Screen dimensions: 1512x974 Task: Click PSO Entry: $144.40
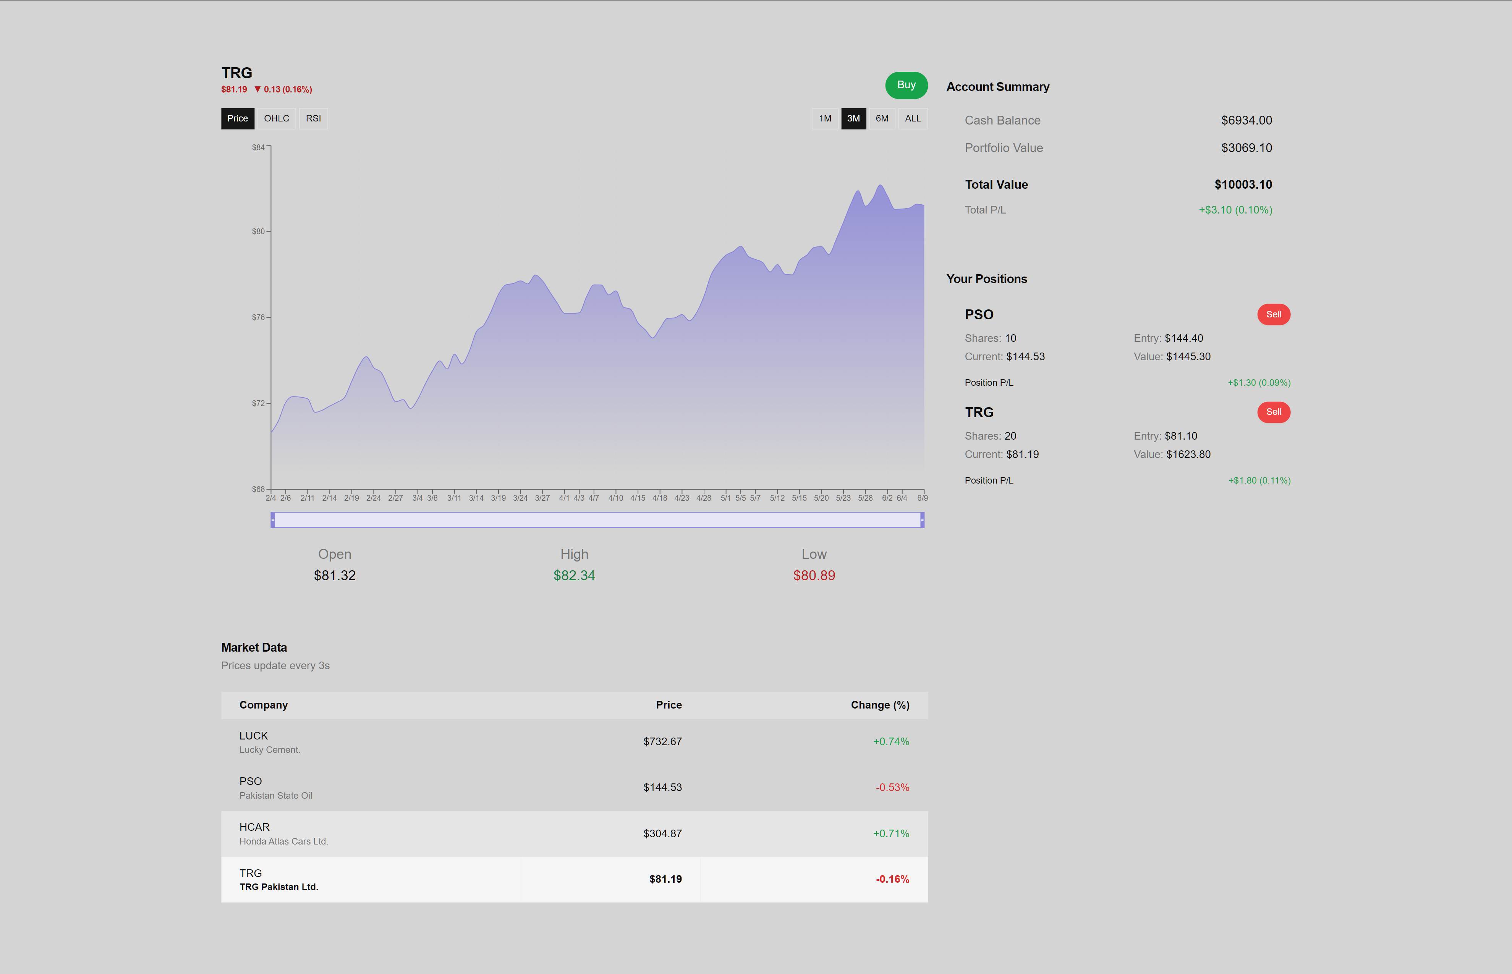pos(1168,338)
